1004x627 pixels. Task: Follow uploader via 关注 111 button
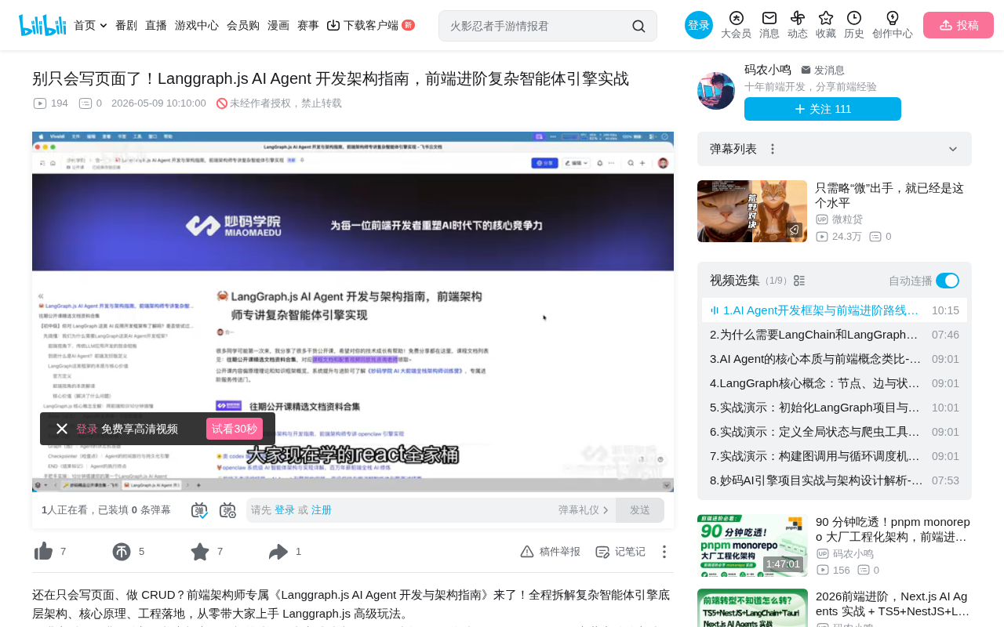click(x=823, y=109)
